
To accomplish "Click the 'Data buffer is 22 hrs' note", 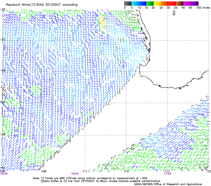I will (100, 181).
